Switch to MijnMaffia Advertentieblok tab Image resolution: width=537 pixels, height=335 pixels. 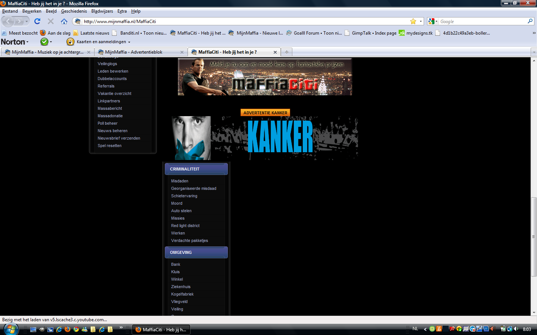140,52
